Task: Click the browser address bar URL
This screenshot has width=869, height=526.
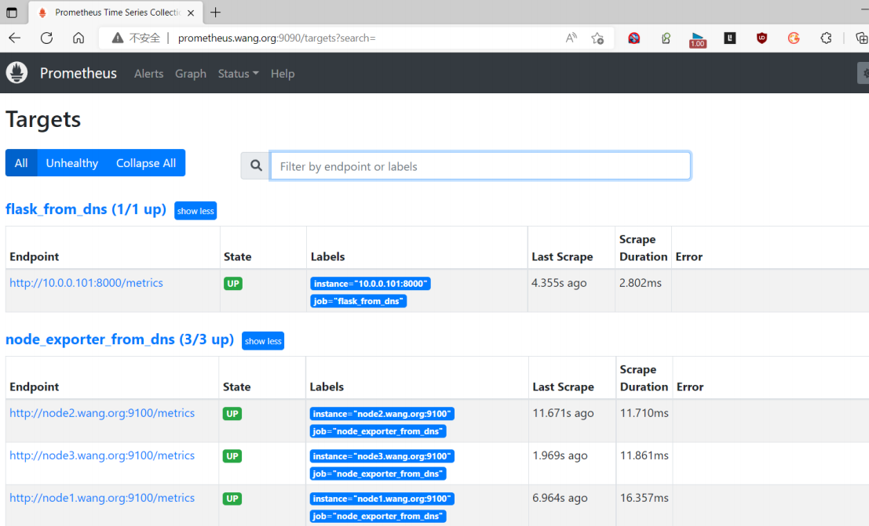Action: pos(276,38)
